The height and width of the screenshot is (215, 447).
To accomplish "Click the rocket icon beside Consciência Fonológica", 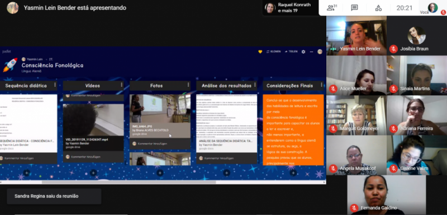I will pyautogui.click(x=10, y=65).
